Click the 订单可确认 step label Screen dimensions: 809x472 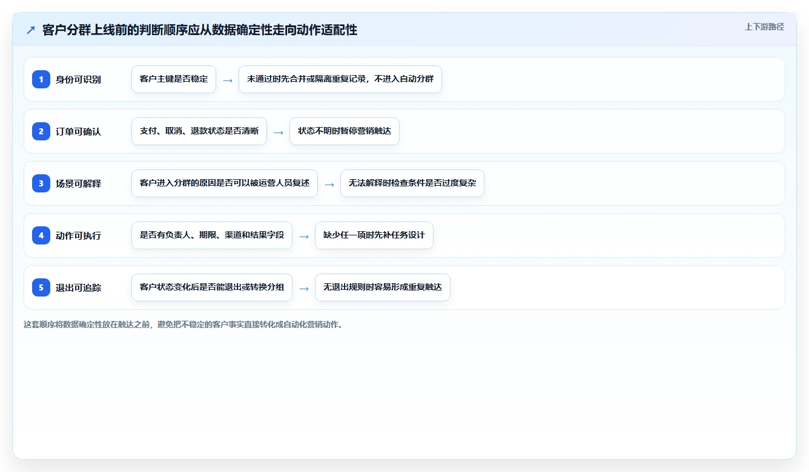78,131
